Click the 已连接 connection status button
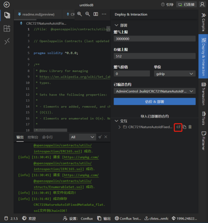The height and width of the screenshot is (223, 208). (186, 5)
